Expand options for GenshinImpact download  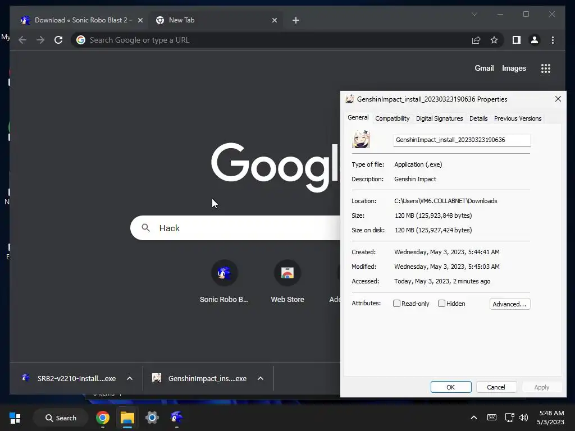tap(261, 378)
